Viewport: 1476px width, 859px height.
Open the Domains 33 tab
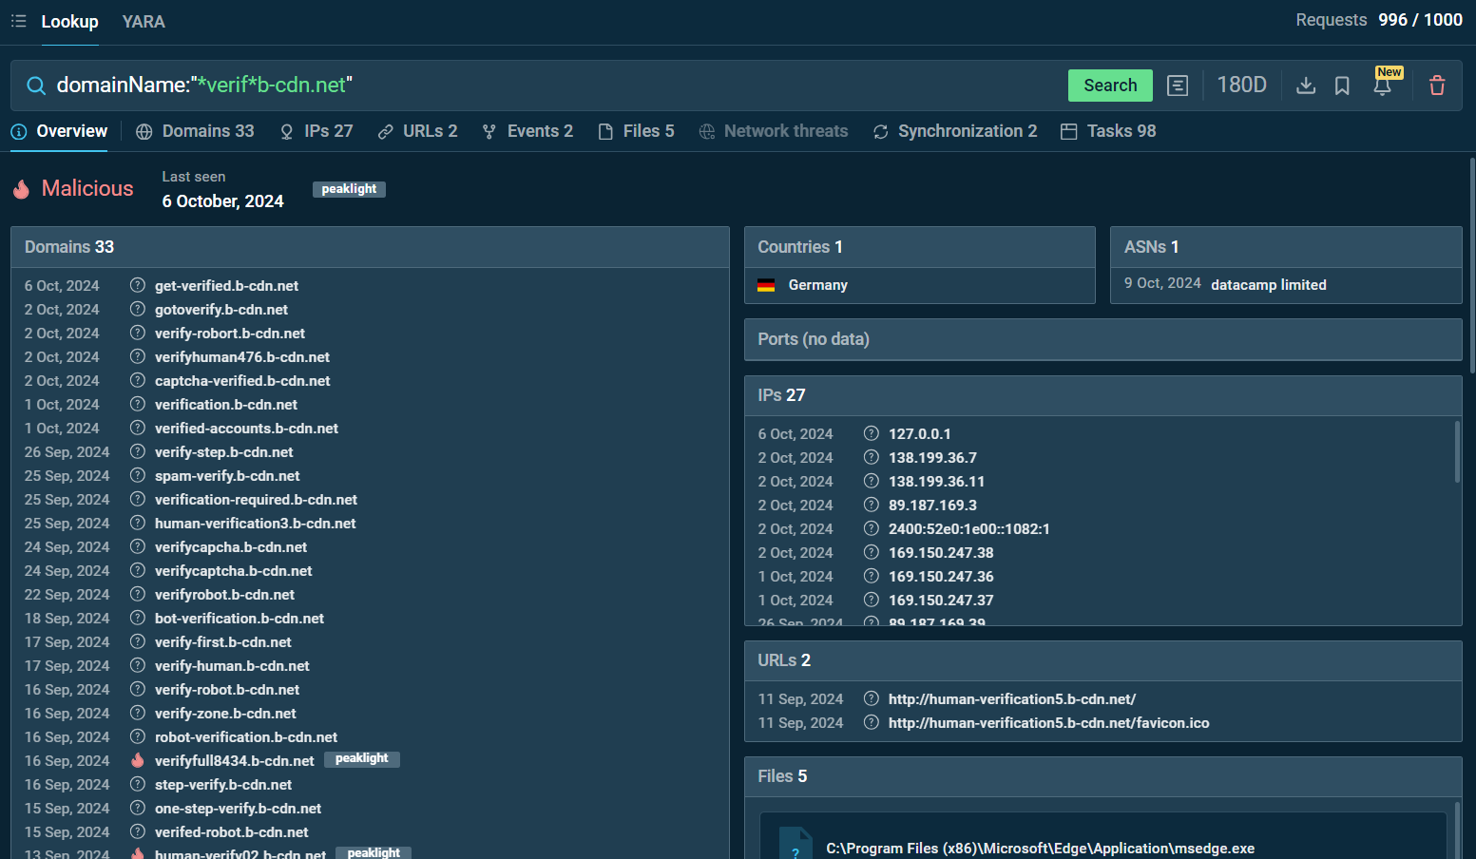point(195,131)
